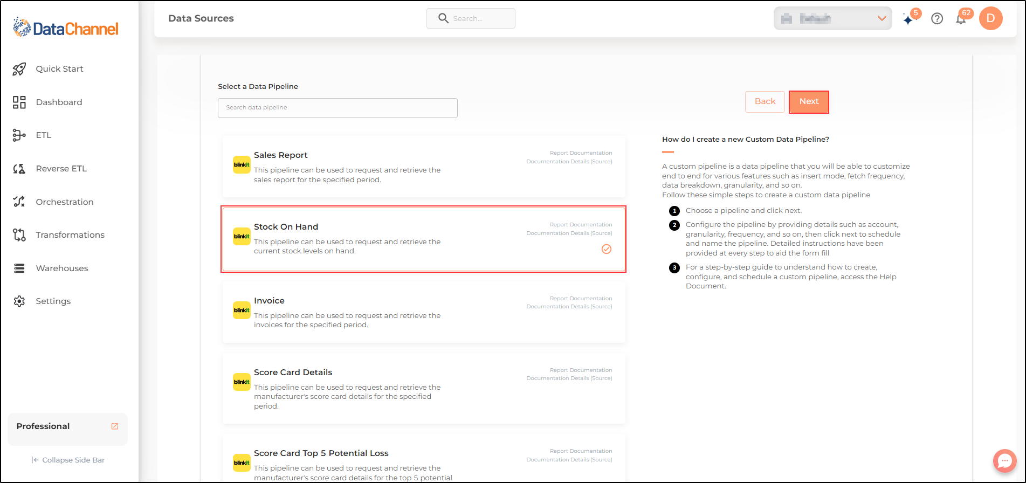Open the notifications bell icon
Image resolution: width=1026 pixels, height=483 pixels.
961,19
